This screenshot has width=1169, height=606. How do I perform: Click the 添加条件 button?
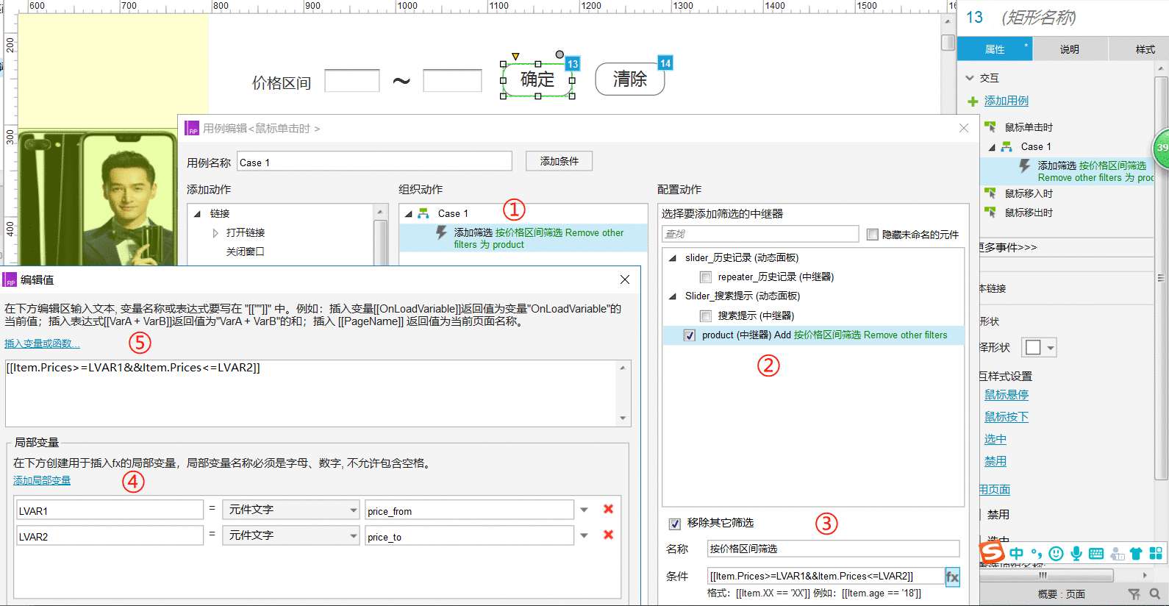[559, 161]
